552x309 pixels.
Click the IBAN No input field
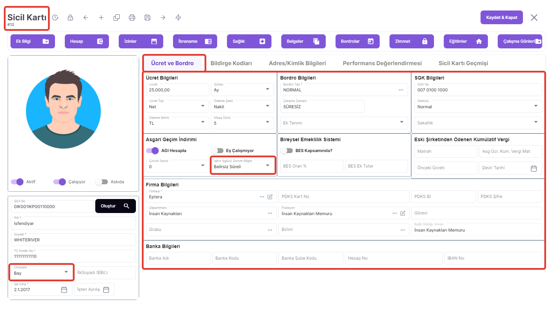493,258
